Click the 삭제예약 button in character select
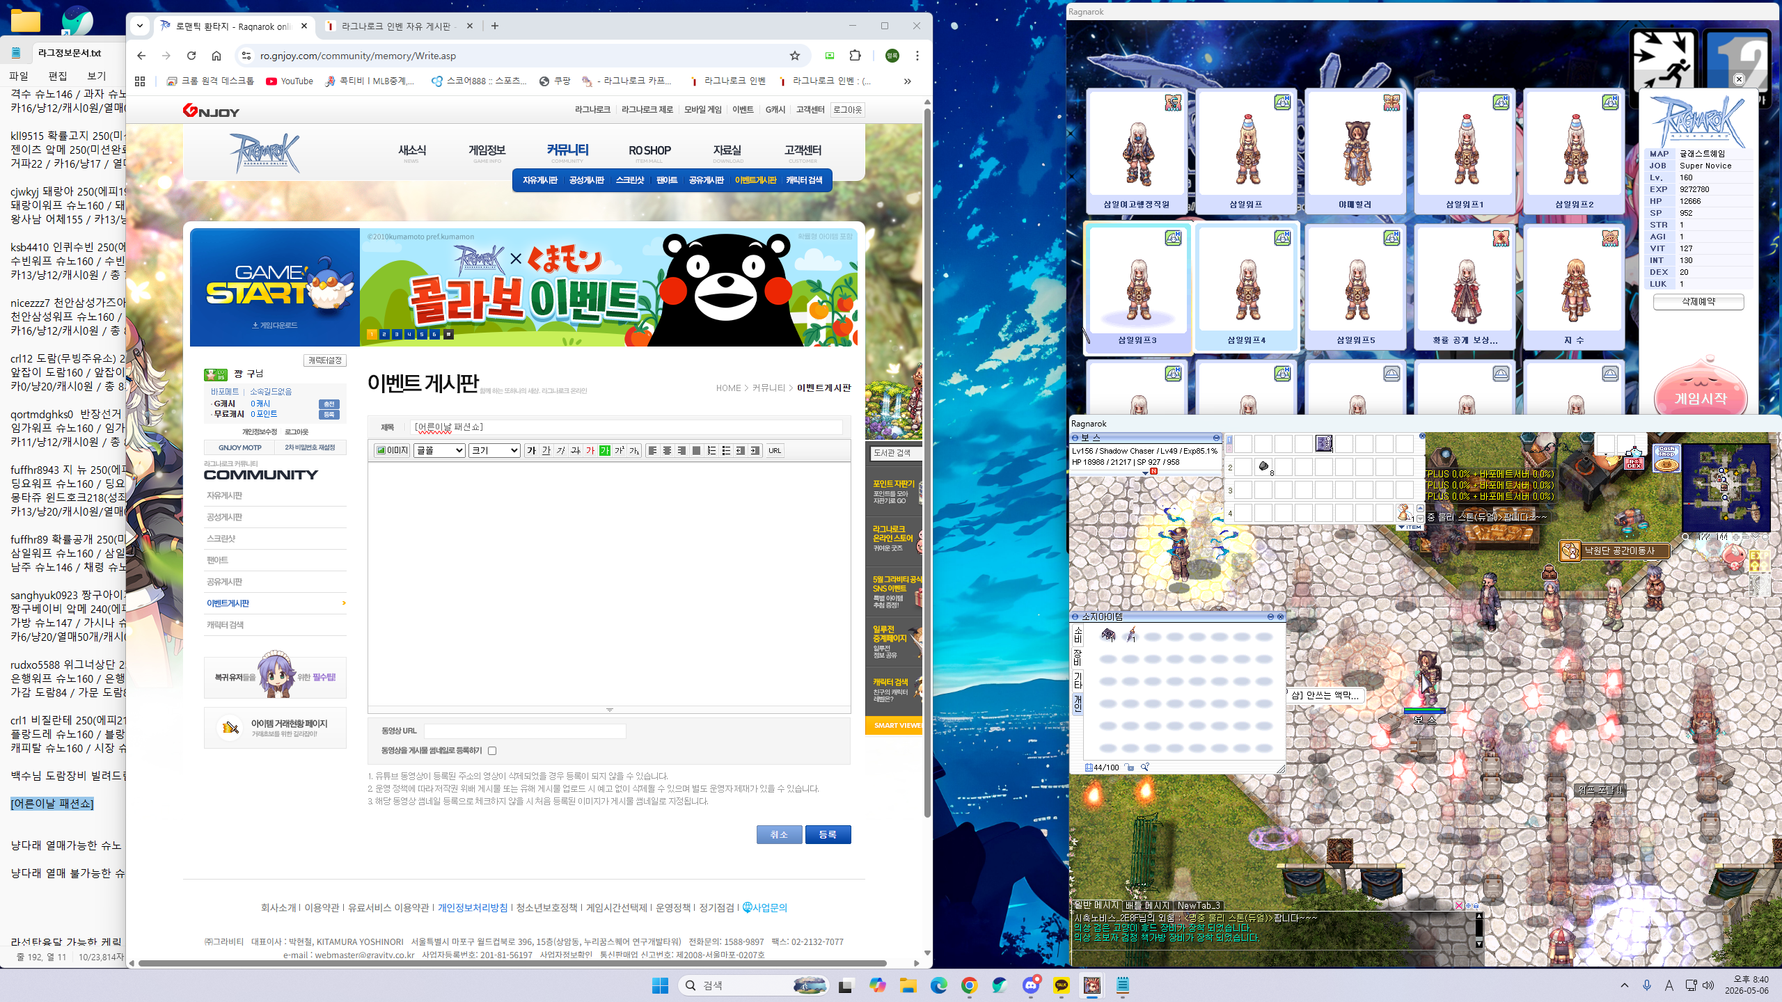Image resolution: width=1782 pixels, height=1002 pixels. [x=1698, y=301]
